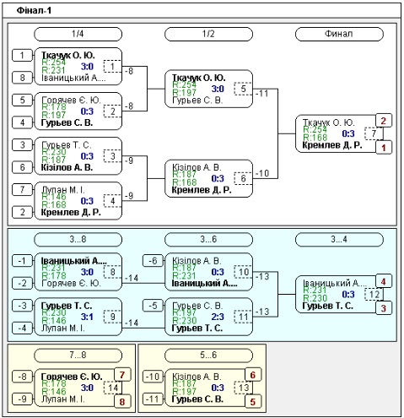
Task: Click the "Фінал-1" title text
Action: [x=34, y=11]
